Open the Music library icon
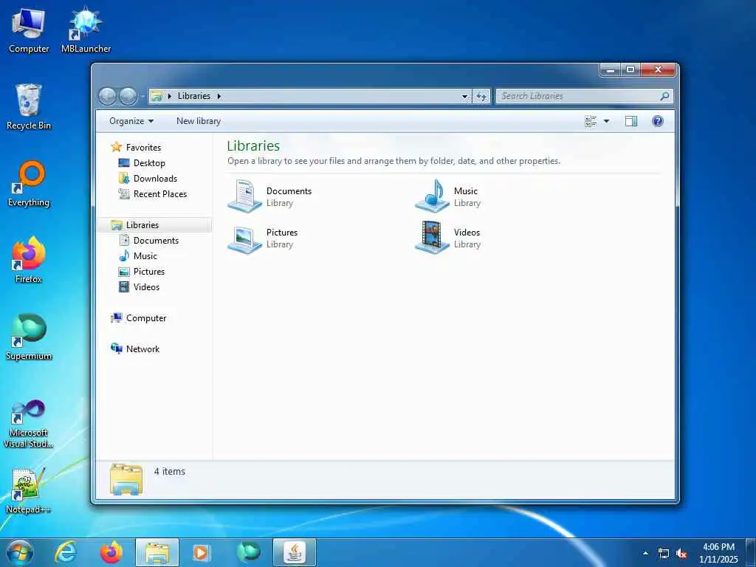Screen dimensions: 756x567 [433, 196]
